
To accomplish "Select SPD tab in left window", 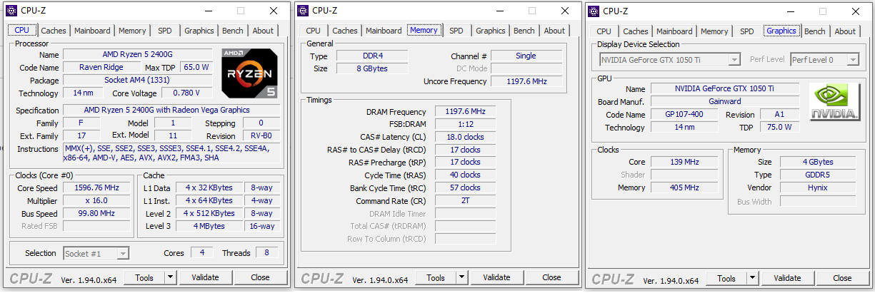I will (165, 31).
